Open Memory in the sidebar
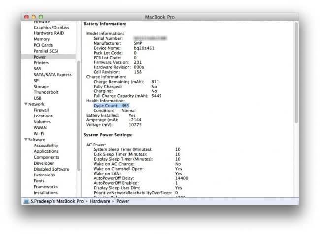 tap(42, 39)
